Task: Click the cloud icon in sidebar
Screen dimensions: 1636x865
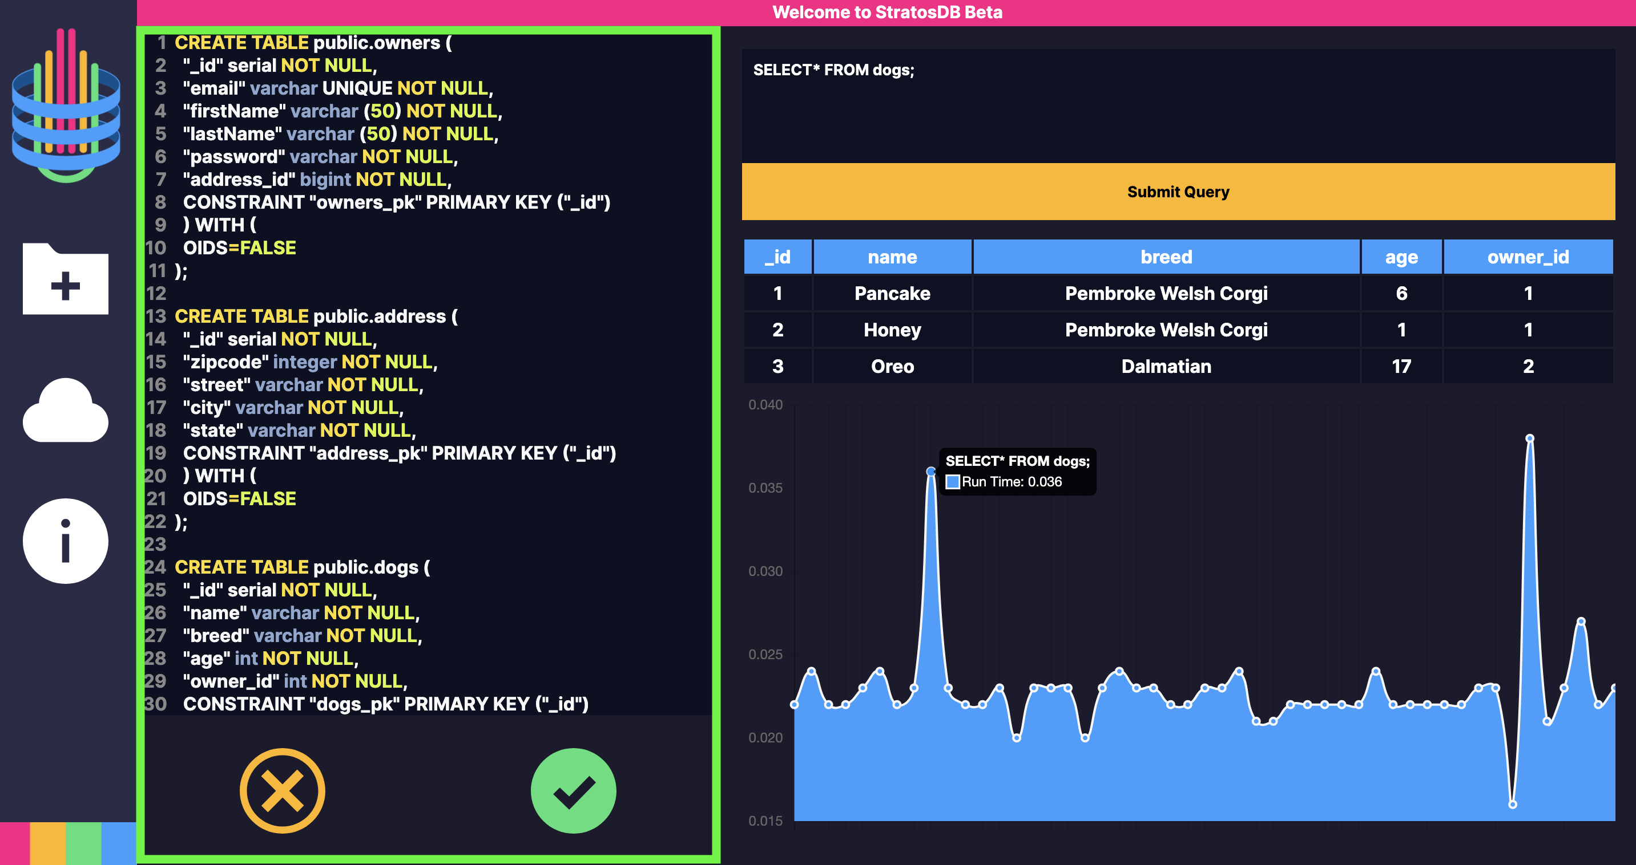Action: pos(66,411)
